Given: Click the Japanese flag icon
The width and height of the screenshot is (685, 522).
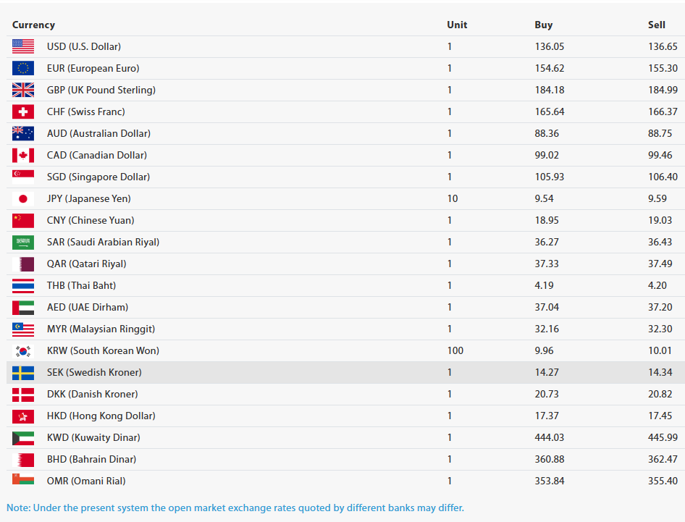Looking at the screenshot, I should pyautogui.click(x=23, y=199).
